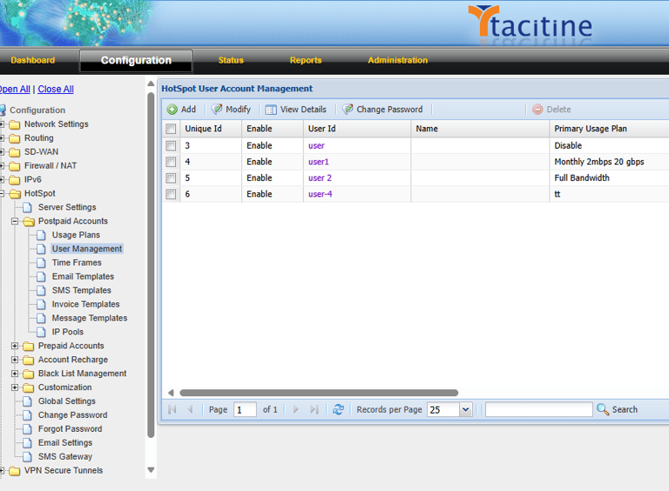The width and height of the screenshot is (669, 491).
Task: Select Forgot Password in the tree
Action: pos(70,429)
